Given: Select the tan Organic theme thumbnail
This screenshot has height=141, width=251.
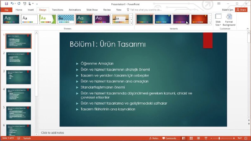Looking at the screenshot, I should pyautogui.click(x=121, y=19).
